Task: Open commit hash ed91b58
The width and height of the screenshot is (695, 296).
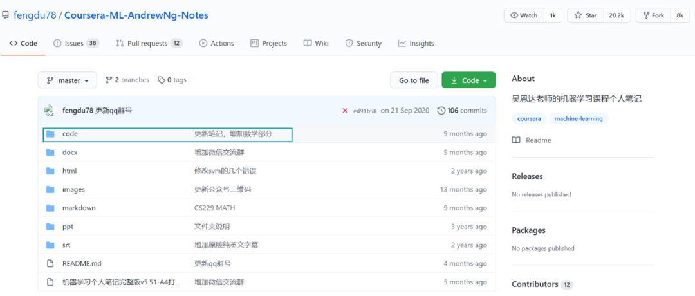Action: point(365,111)
